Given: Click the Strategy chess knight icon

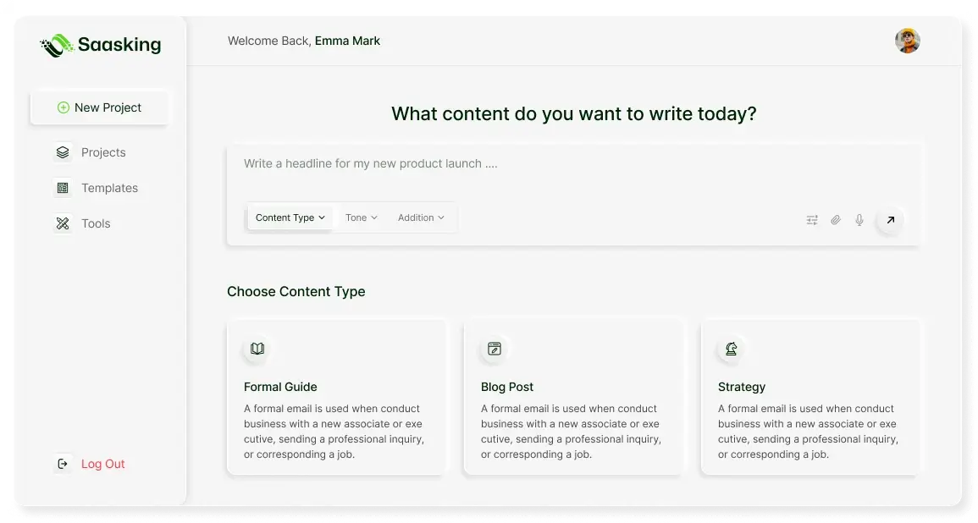Looking at the screenshot, I should pyautogui.click(x=731, y=349).
